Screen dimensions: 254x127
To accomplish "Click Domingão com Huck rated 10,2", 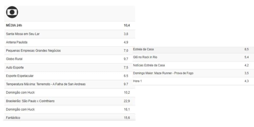I will click(x=70, y=93).
